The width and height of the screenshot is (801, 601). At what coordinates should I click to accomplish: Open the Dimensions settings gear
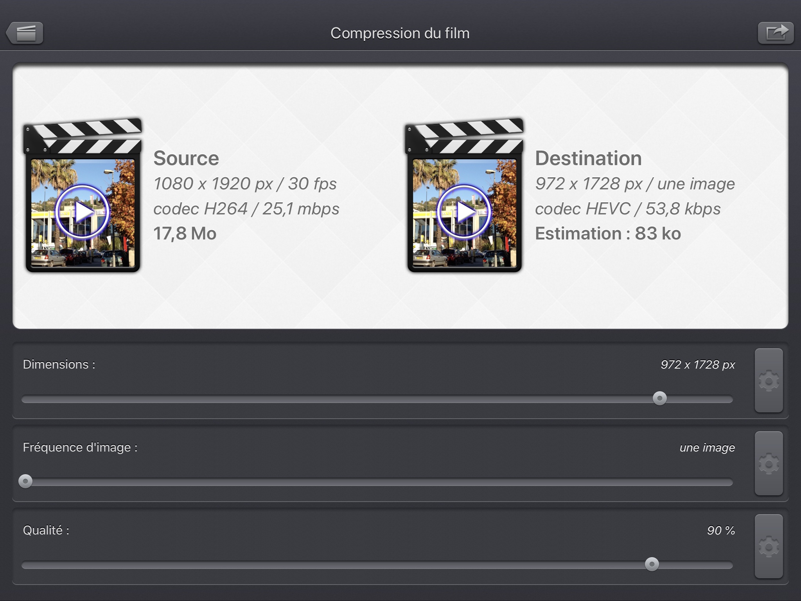point(769,380)
